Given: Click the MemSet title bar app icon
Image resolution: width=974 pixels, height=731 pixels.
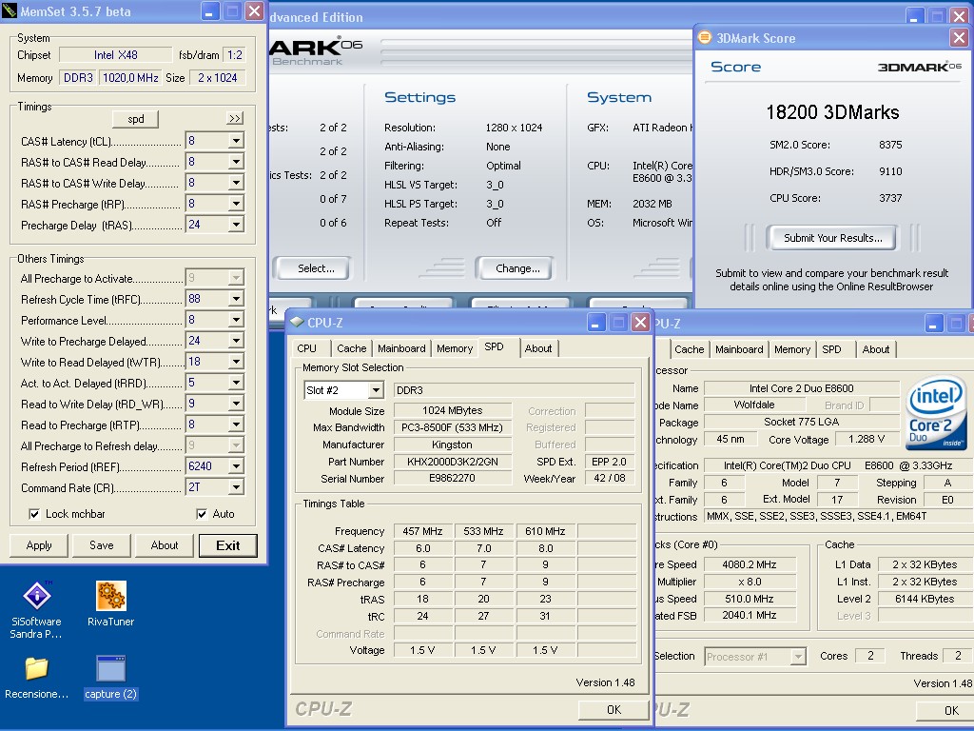Looking at the screenshot, I should click(x=10, y=11).
